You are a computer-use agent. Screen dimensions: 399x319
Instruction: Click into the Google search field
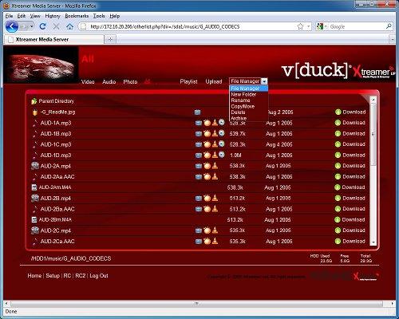point(357,26)
